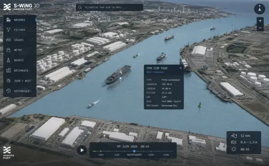Open the Navires ships panel
Viewport: 269px width, 166px height.
click(20, 20)
